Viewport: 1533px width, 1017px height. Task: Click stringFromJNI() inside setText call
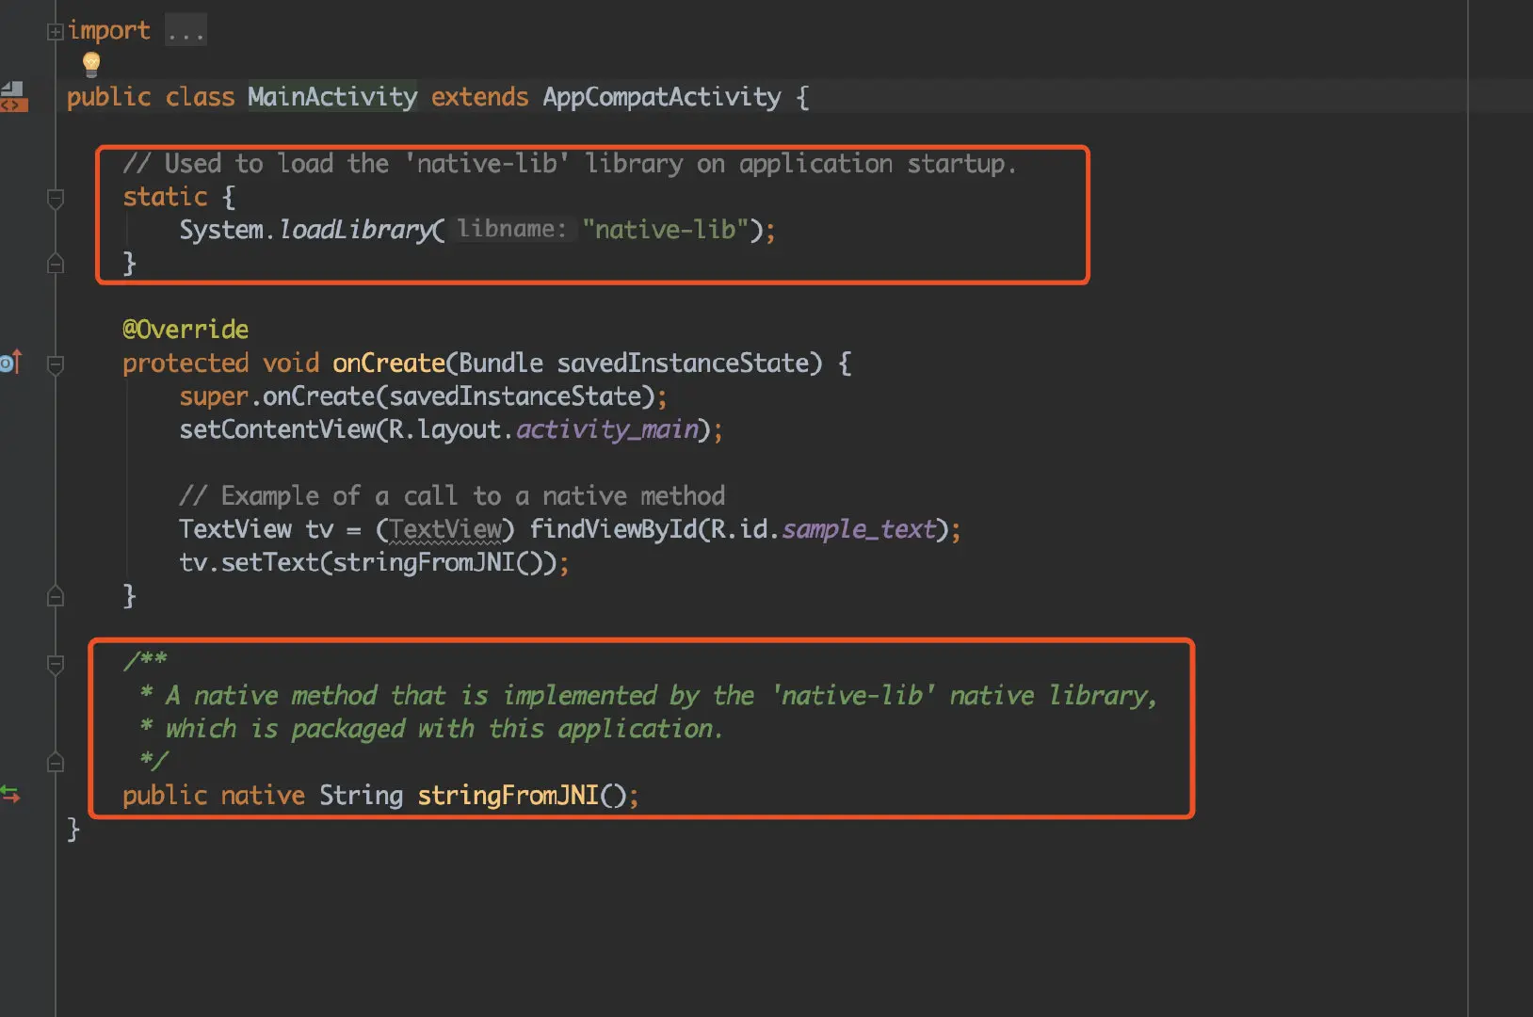coord(437,563)
